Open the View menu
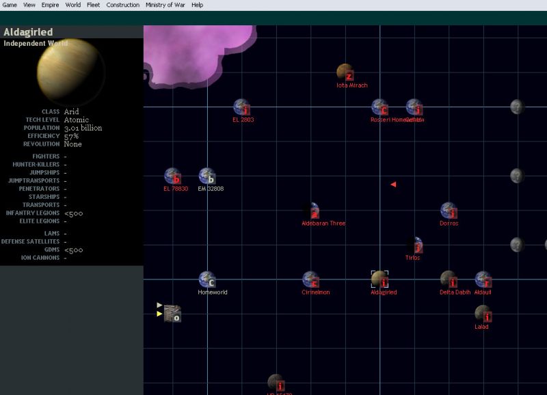The image size is (547, 395). (29, 5)
